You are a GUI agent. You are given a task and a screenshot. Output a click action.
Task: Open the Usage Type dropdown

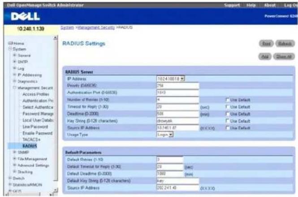click(x=165, y=134)
